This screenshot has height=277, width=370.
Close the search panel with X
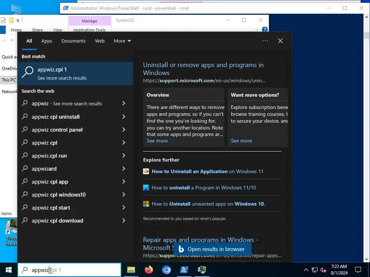(280, 41)
